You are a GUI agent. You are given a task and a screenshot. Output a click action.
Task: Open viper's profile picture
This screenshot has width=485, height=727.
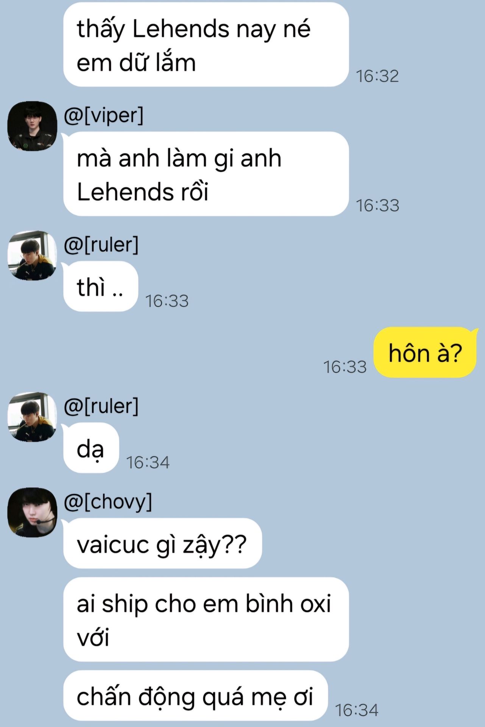[32, 126]
